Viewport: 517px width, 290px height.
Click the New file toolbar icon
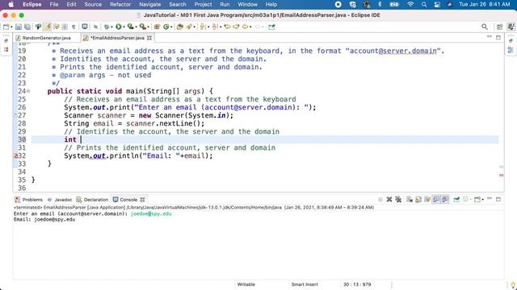click(x=6, y=27)
